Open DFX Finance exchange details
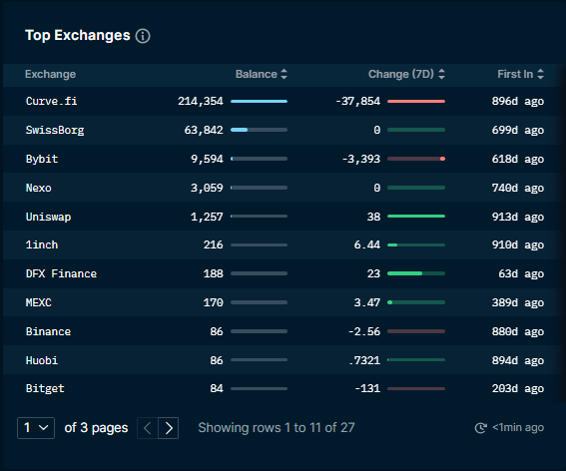Image resolution: width=566 pixels, height=471 pixels. (61, 273)
